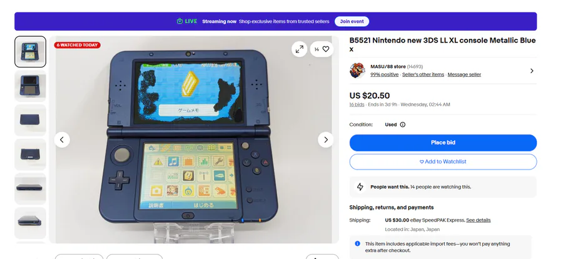Click the Place bid button

[443, 143]
